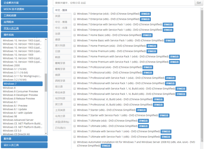The width and height of the screenshot is (208, 149).
Task: Switch to the 中文 - 台湾 language tab
Action: pyautogui.click(x=62, y=28)
